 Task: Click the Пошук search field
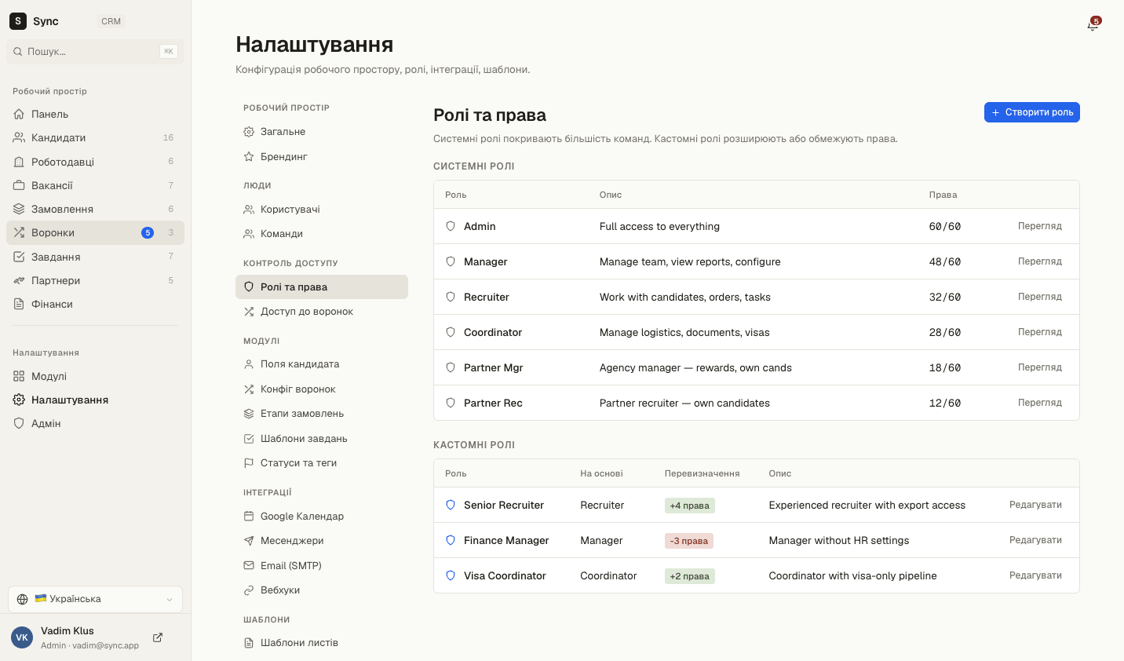point(96,52)
